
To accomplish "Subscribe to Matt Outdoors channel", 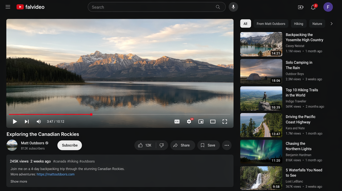I will coord(69,145).
